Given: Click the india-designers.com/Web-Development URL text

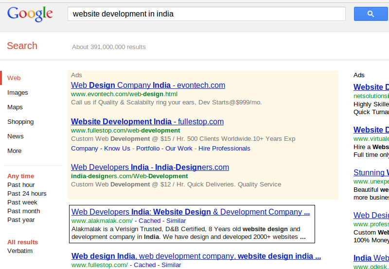Looking at the screenshot, I should click(129, 176).
